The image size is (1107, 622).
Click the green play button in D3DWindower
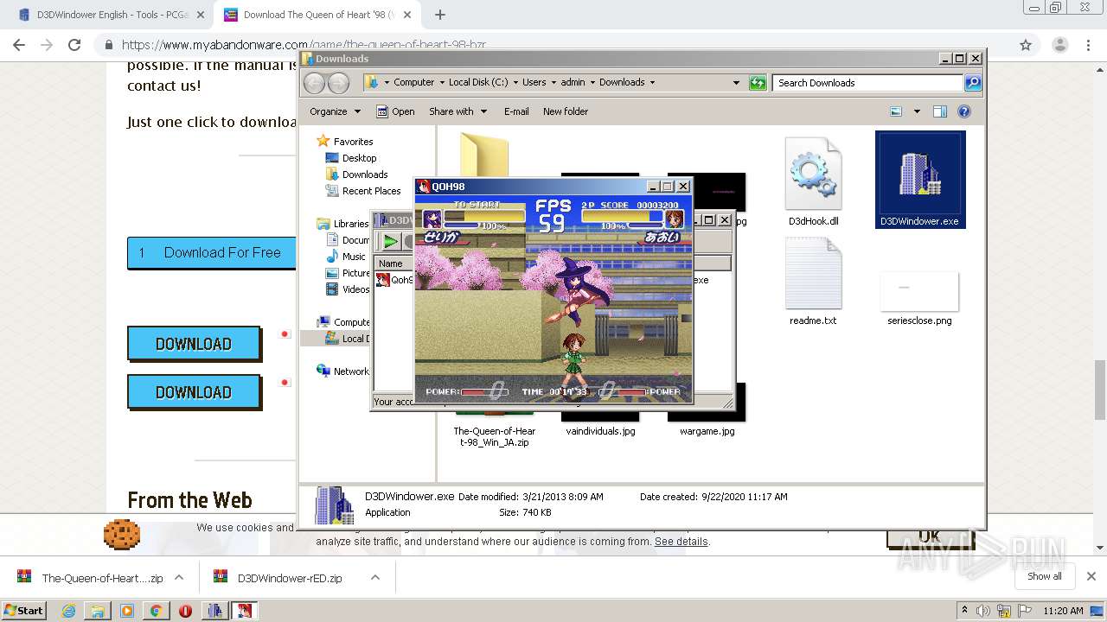391,241
